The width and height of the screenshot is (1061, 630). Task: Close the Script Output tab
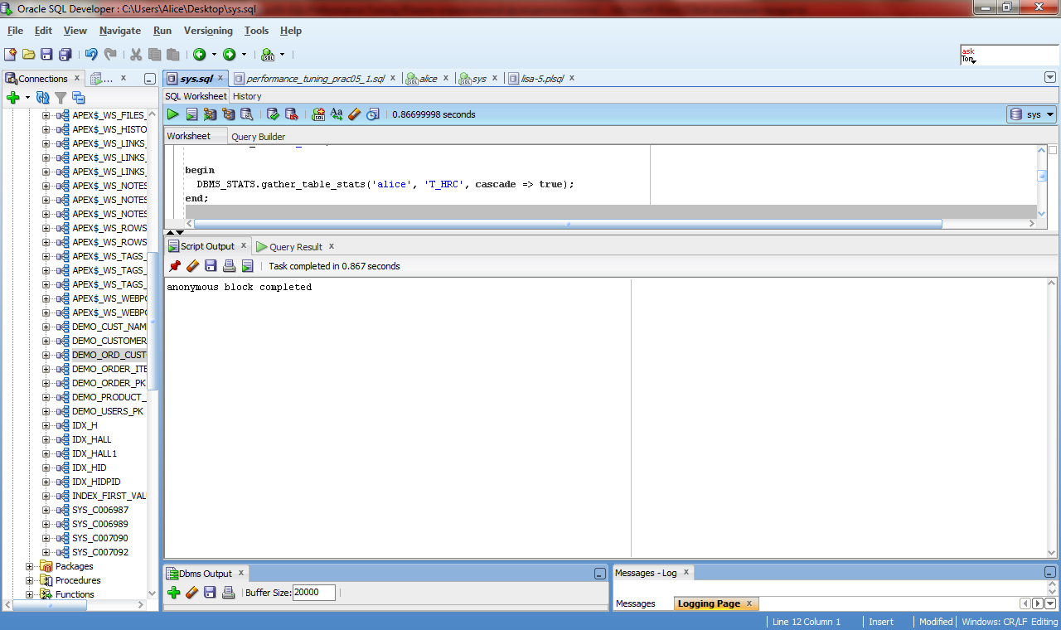(x=244, y=245)
